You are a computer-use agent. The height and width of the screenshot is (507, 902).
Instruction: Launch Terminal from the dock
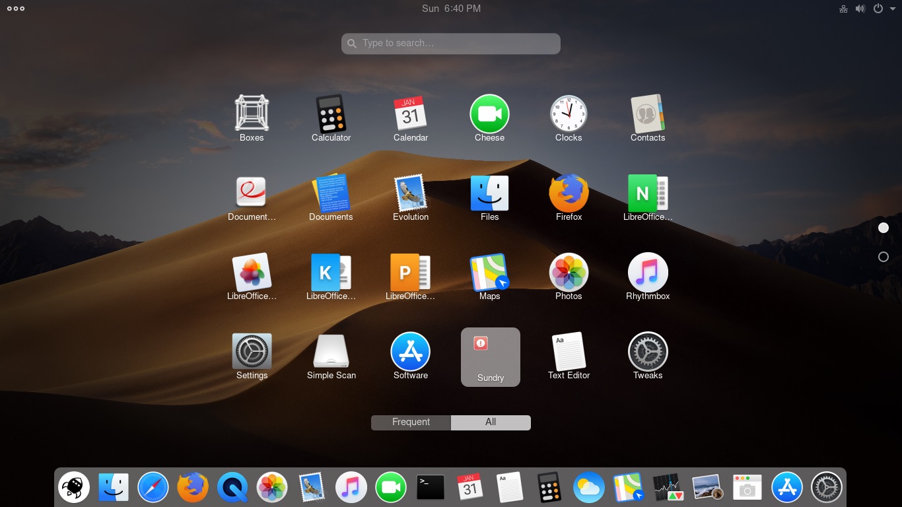pyautogui.click(x=431, y=489)
